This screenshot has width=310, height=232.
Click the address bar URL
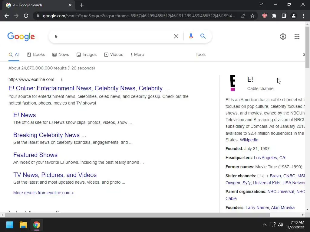point(139,16)
